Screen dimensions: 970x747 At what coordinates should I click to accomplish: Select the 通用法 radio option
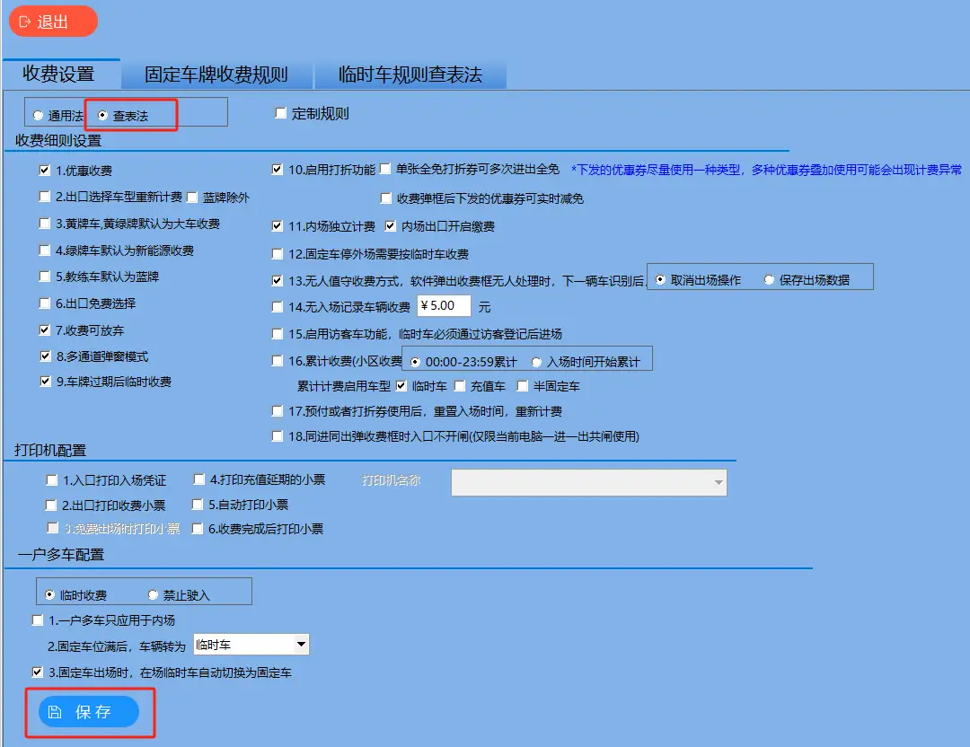(x=36, y=115)
